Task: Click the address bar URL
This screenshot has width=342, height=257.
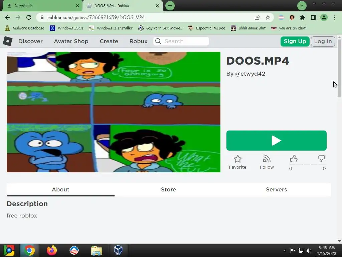Action: (96, 17)
